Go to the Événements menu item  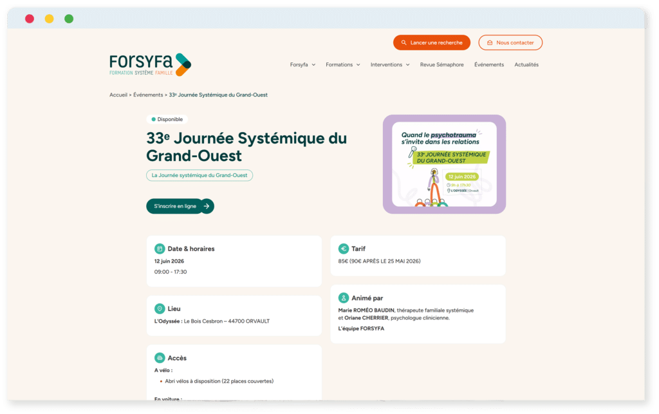489,65
